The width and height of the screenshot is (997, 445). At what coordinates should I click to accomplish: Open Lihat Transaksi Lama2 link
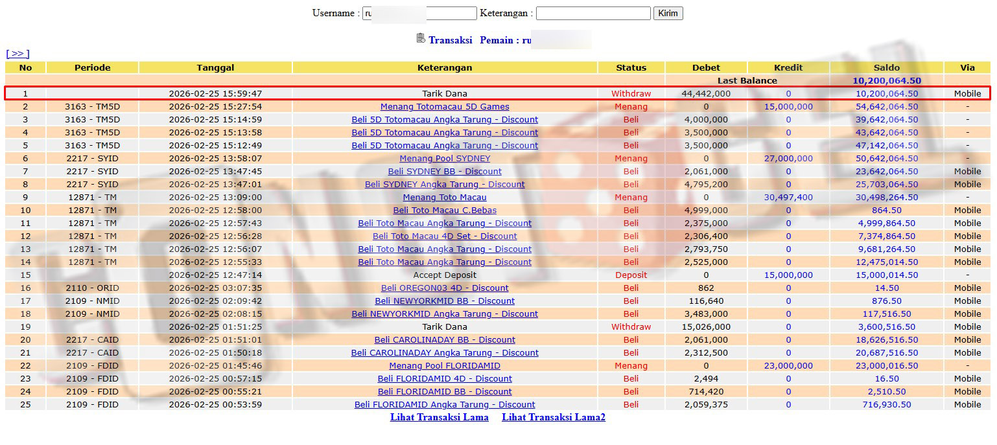coord(553,417)
